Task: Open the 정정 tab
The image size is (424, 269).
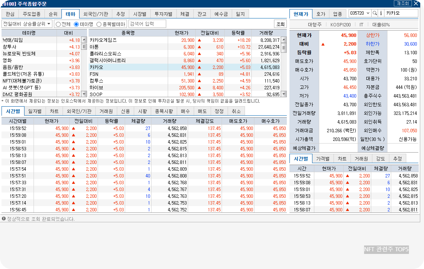Action: click(x=219, y=111)
